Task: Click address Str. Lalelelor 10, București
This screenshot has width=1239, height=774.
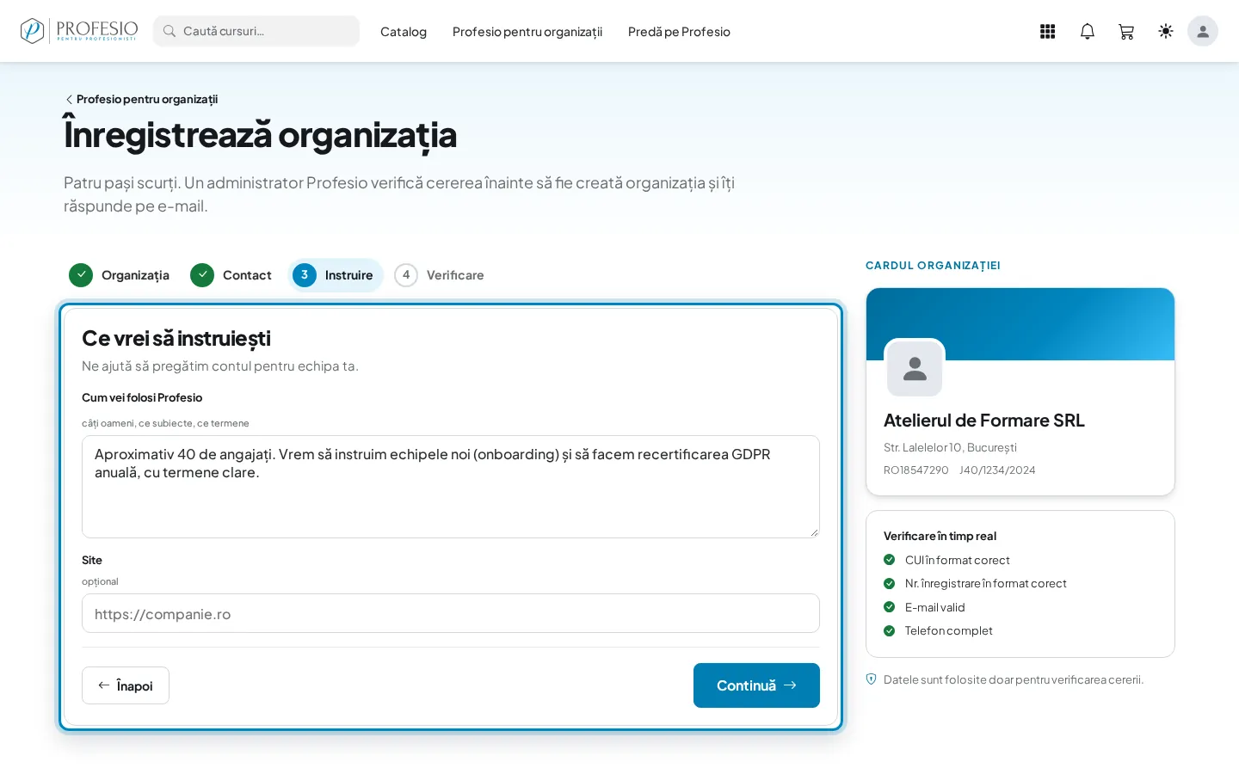Action: (950, 447)
